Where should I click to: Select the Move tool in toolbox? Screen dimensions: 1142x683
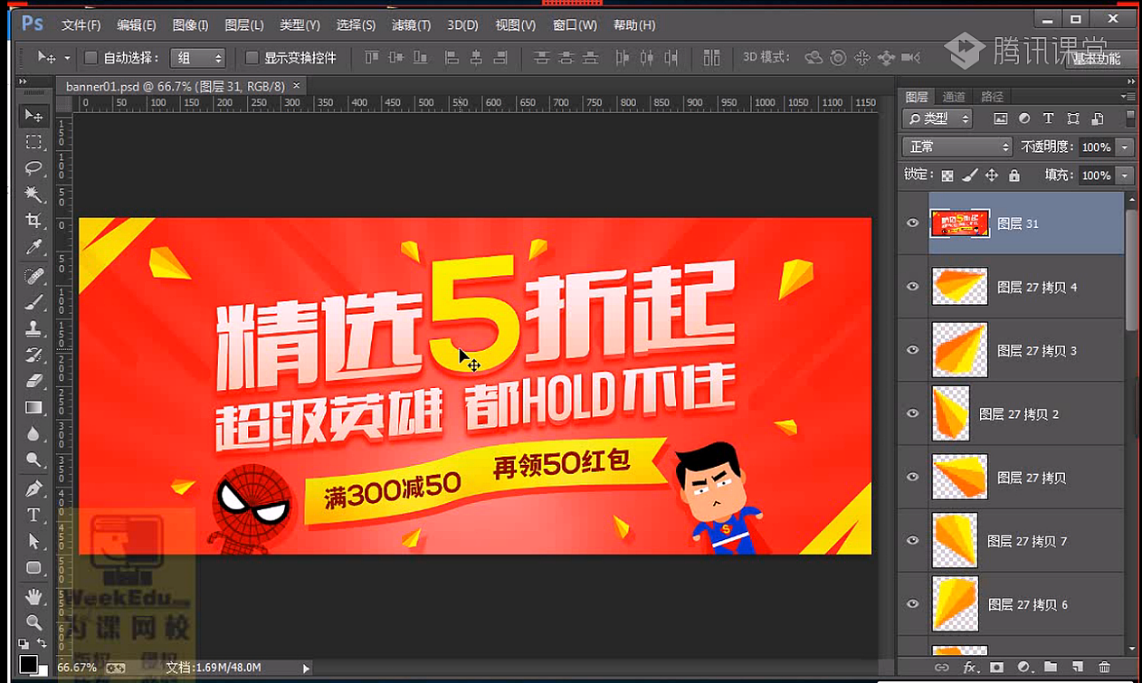tap(34, 116)
